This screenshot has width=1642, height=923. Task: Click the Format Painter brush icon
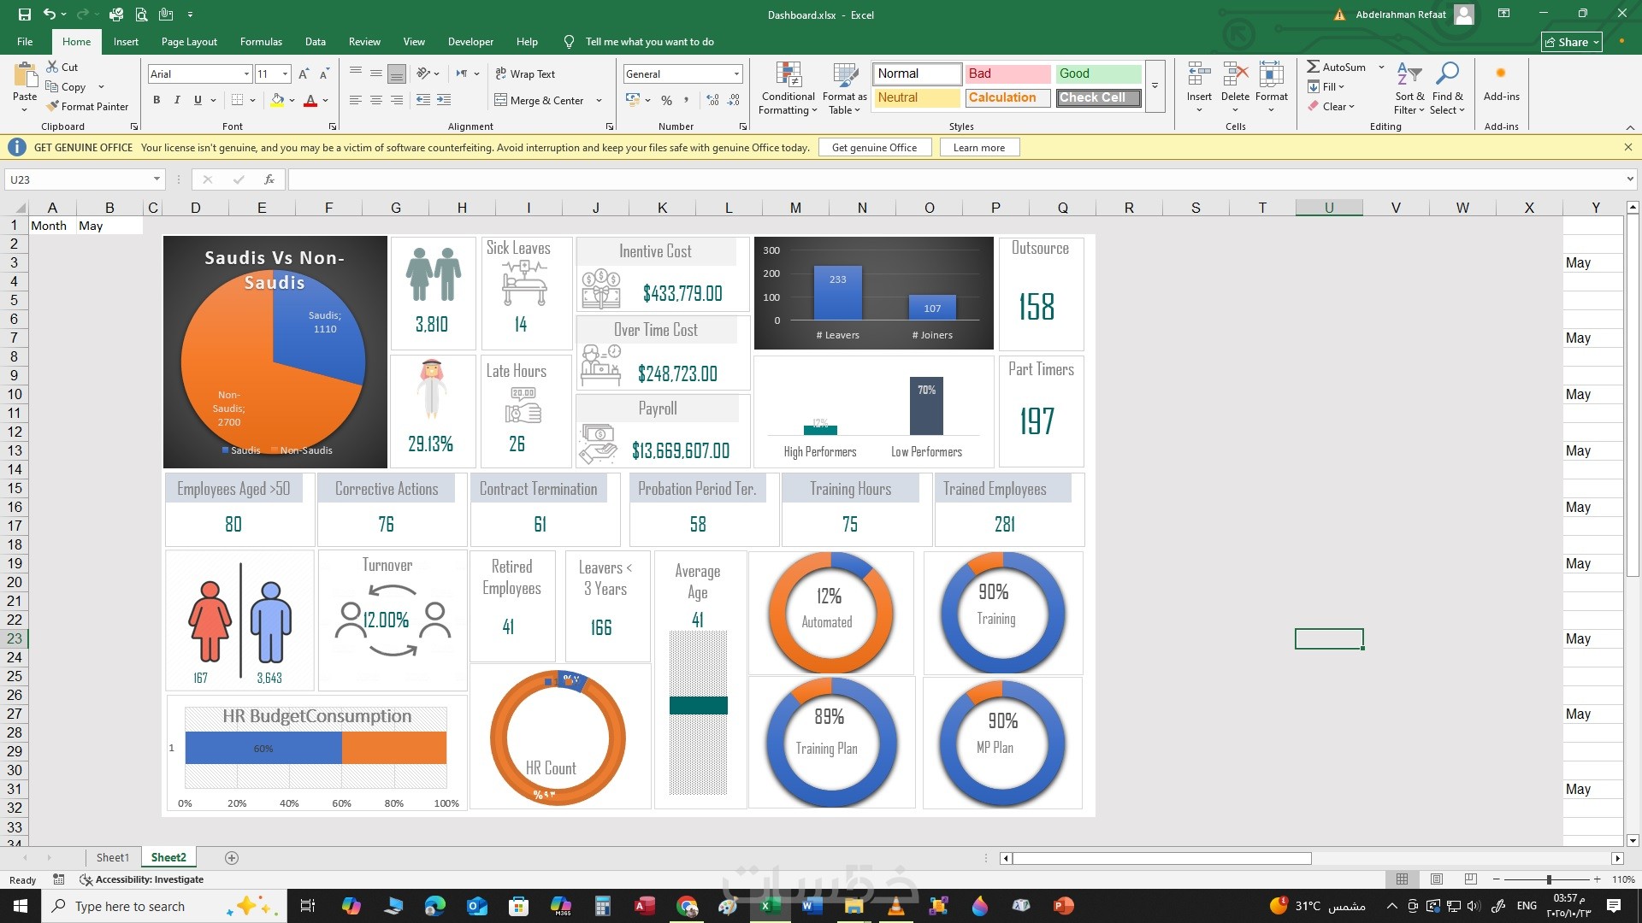[53, 106]
